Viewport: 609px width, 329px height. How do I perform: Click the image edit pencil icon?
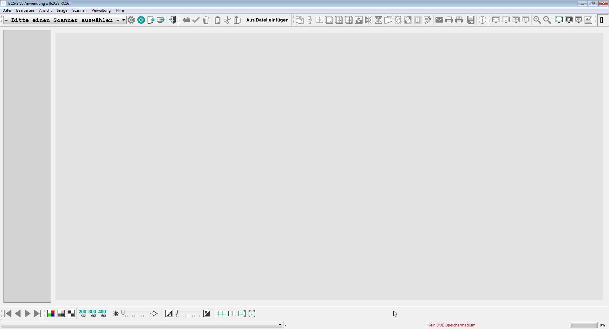[x=428, y=20]
